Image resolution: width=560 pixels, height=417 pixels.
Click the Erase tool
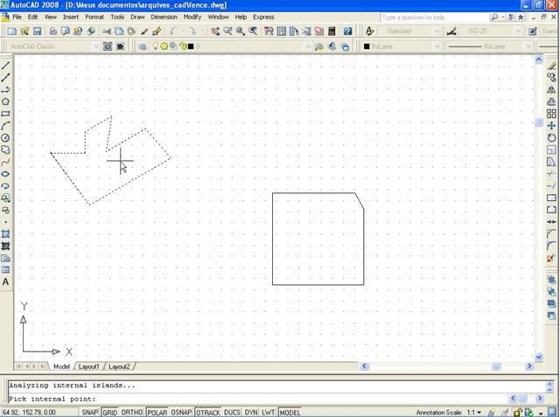(551, 66)
